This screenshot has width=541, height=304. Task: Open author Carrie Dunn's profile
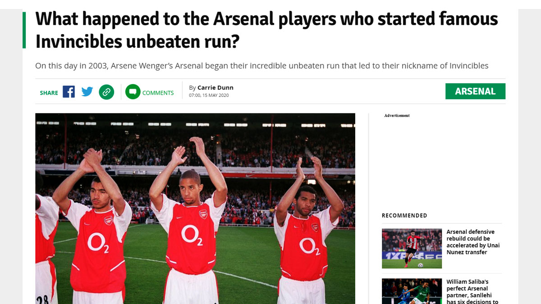click(x=215, y=87)
